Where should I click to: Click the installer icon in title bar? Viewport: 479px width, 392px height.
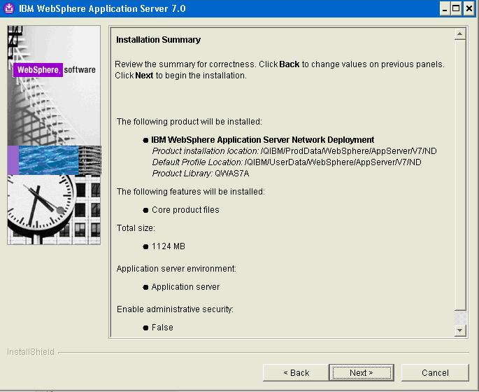point(9,8)
